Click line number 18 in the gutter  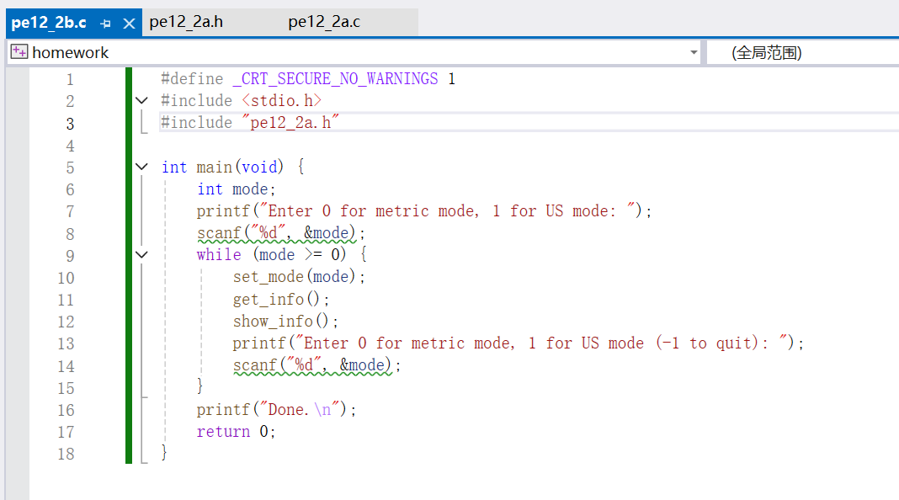click(x=66, y=454)
